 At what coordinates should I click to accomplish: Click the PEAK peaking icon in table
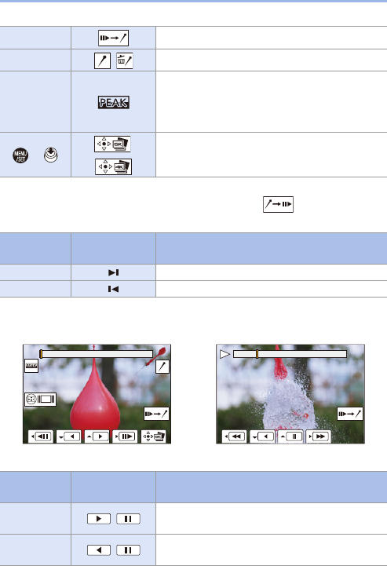tap(113, 103)
